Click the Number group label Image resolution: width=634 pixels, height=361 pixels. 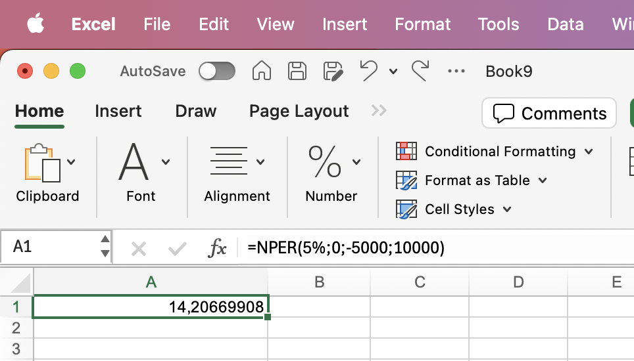pyautogui.click(x=331, y=196)
